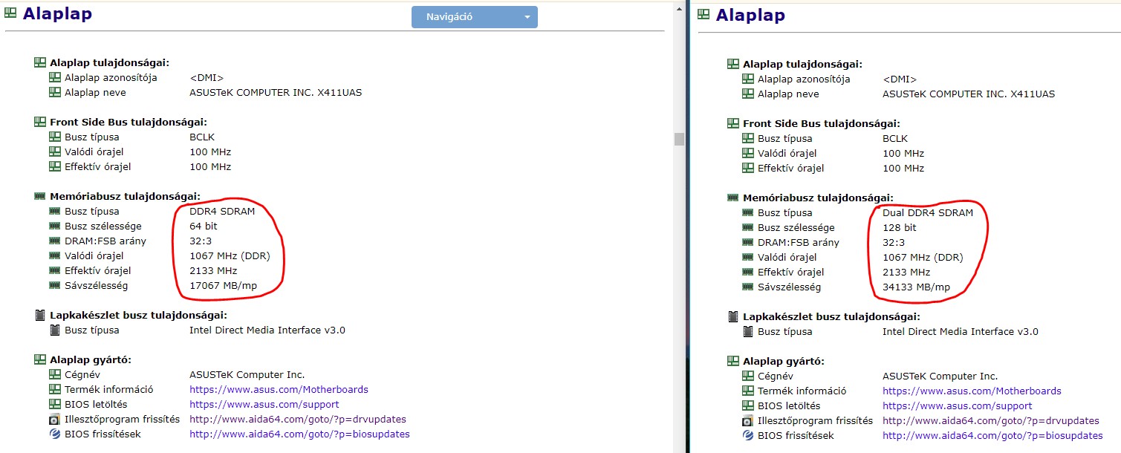This screenshot has width=1121, height=453.
Task: Open Termék információ link in left report
Action: click(x=279, y=389)
